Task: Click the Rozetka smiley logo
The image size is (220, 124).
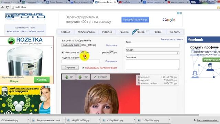Action: [11, 41]
